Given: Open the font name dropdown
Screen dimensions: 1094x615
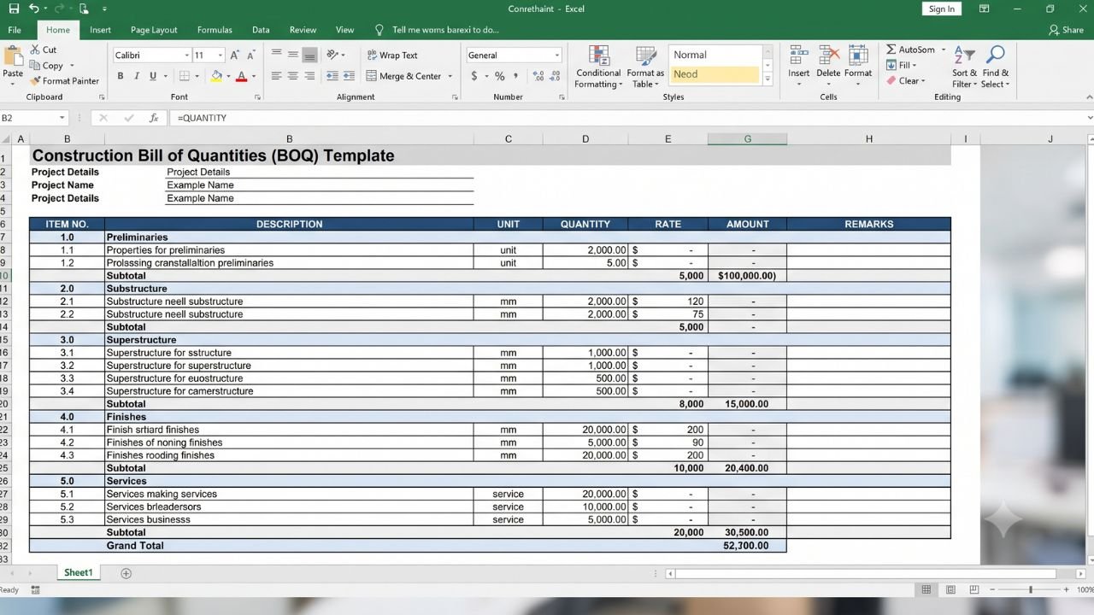Looking at the screenshot, I should pos(187,56).
